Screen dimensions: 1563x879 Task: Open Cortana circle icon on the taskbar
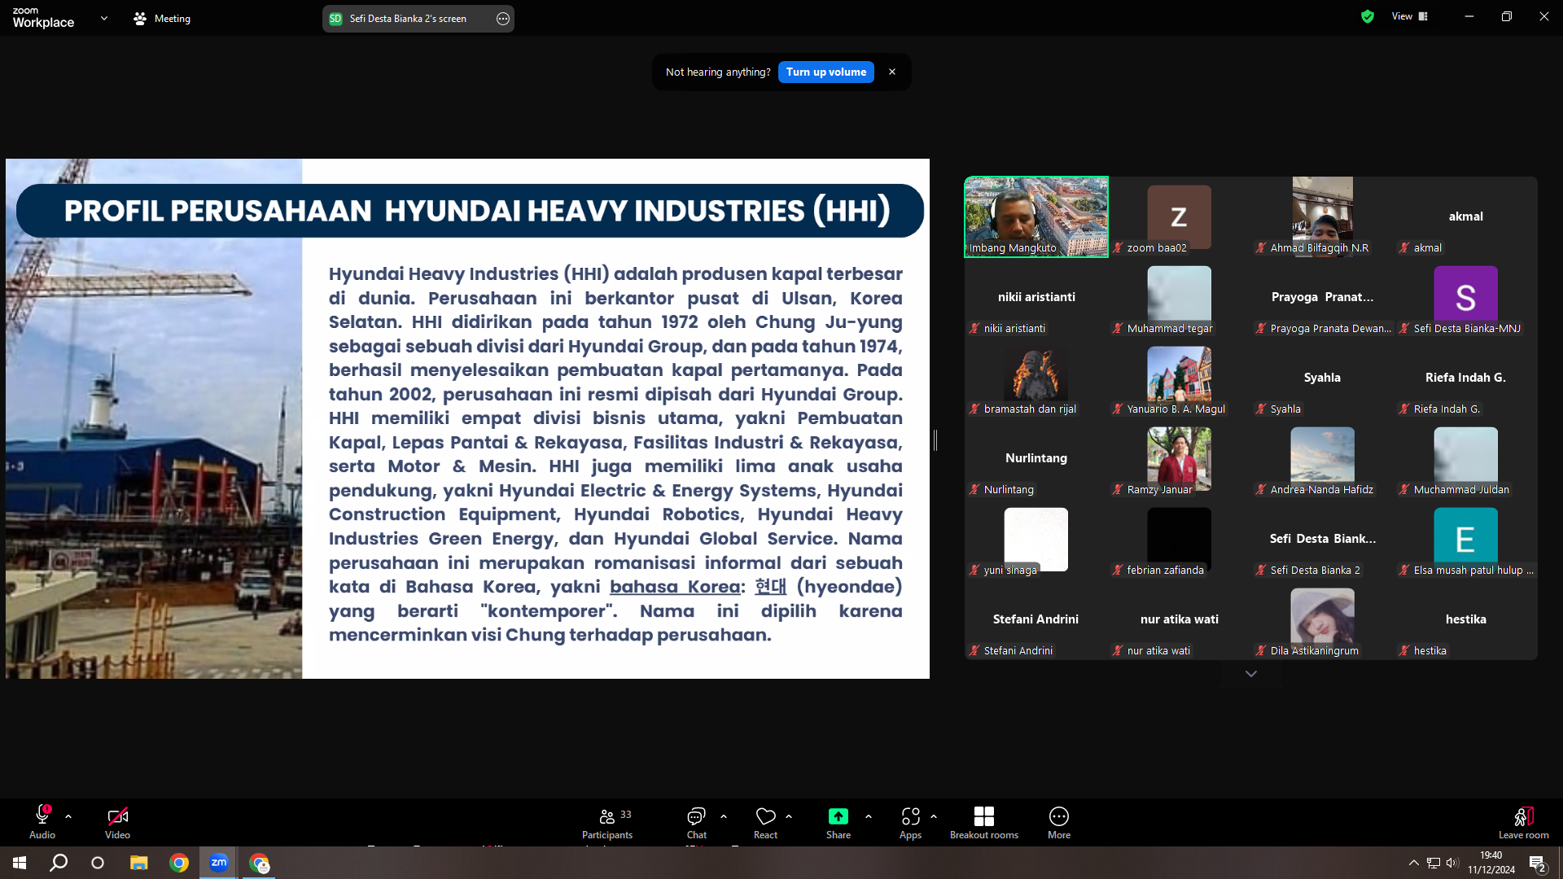[98, 863]
